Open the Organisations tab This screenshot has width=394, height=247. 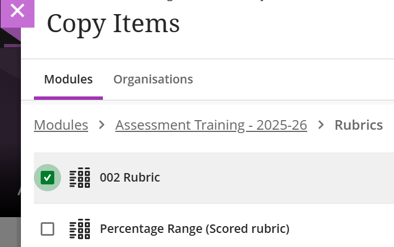(153, 80)
